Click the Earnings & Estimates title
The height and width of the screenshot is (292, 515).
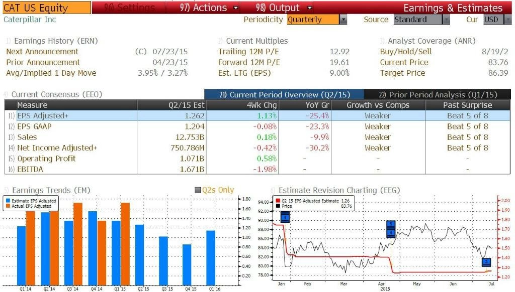pos(453,8)
